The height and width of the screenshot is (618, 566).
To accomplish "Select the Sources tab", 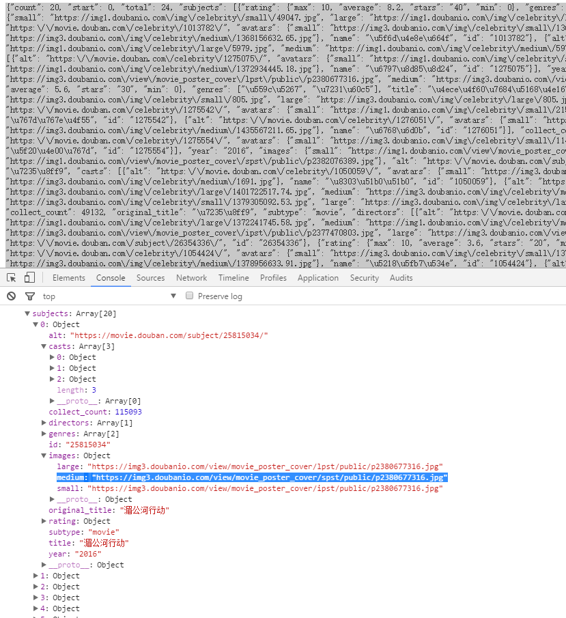I will (x=150, y=278).
